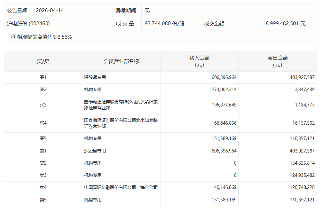Image resolution: width=323 pixels, height=211 pixels.
Task: Select 机构专用 in the 卖3 row
Action: (93, 175)
